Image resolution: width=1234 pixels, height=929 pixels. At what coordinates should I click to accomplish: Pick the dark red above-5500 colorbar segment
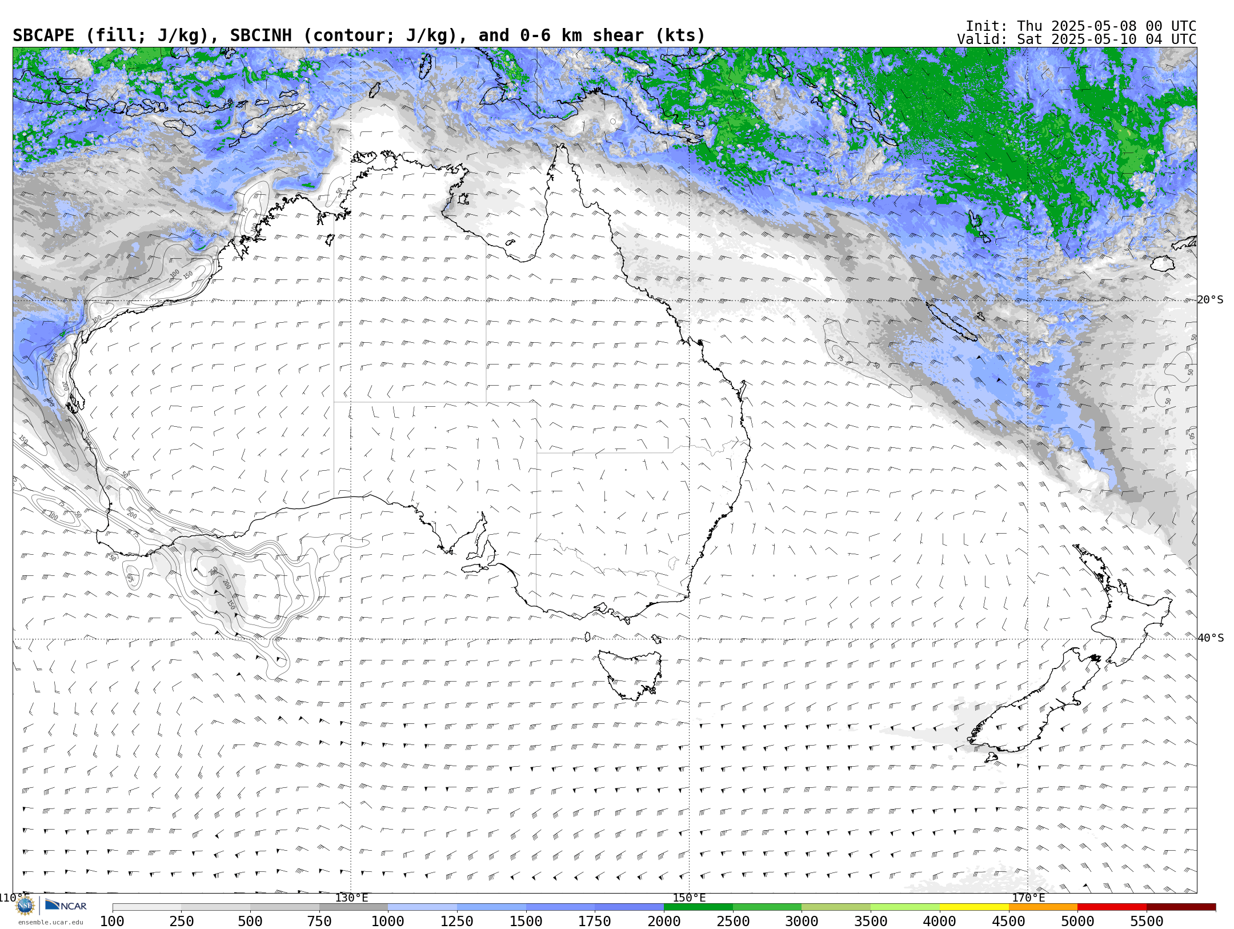1181,907
